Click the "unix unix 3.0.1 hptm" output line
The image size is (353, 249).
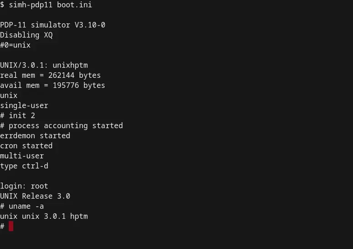(x=44, y=216)
